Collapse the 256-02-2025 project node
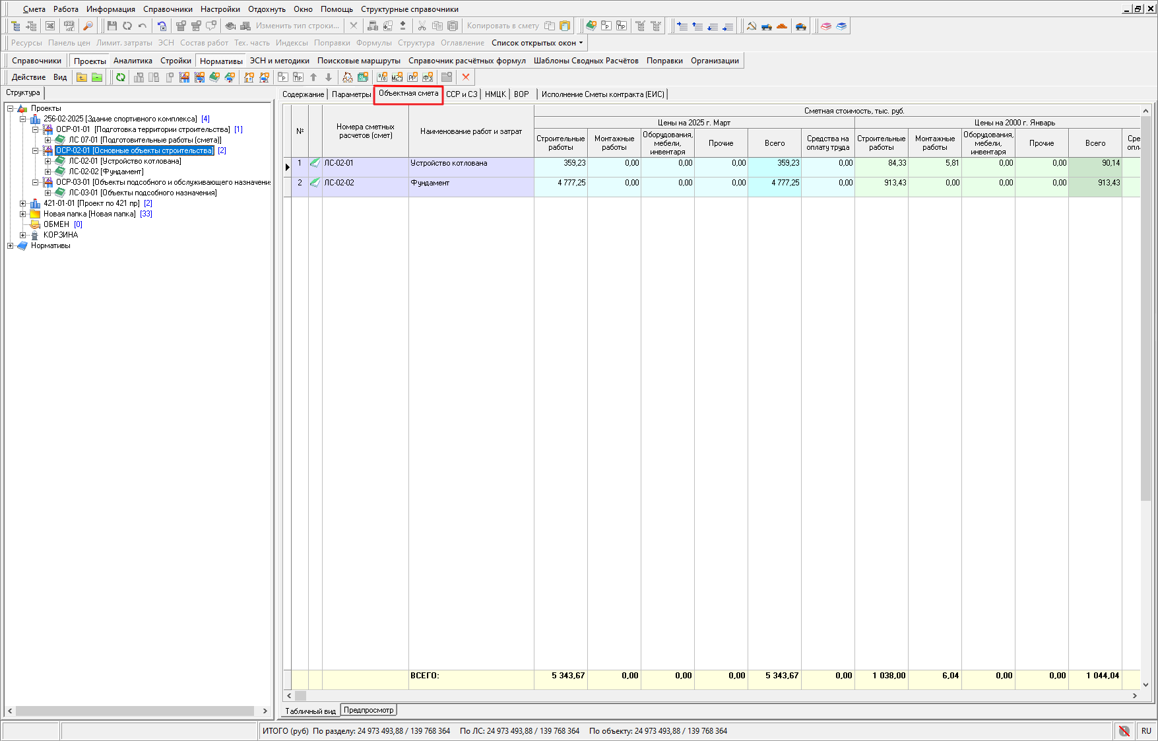This screenshot has width=1158, height=741. (x=23, y=119)
